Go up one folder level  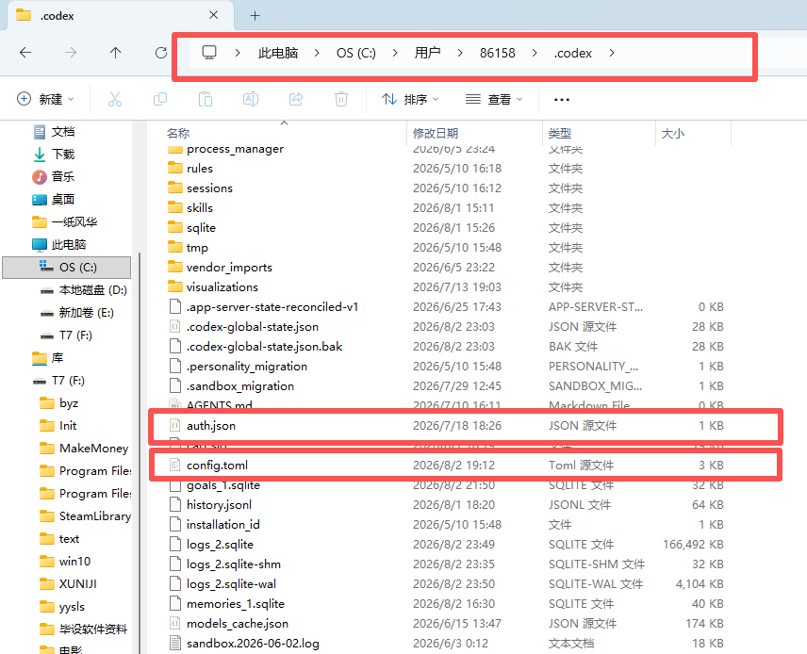coord(115,53)
